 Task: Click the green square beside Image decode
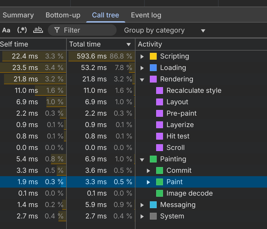point(160,193)
